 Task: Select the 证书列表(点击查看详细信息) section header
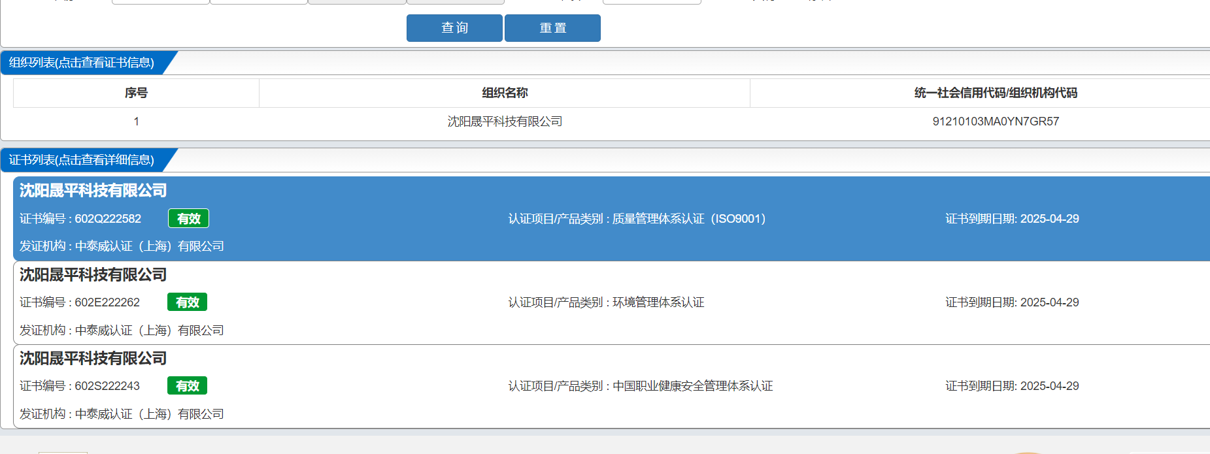[82, 160]
